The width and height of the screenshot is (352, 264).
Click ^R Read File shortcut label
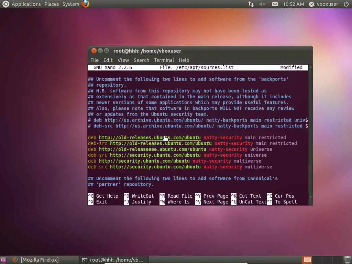176,196
